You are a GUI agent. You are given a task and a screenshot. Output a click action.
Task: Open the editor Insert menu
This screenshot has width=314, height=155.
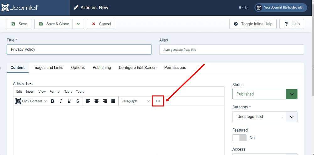[30, 91]
